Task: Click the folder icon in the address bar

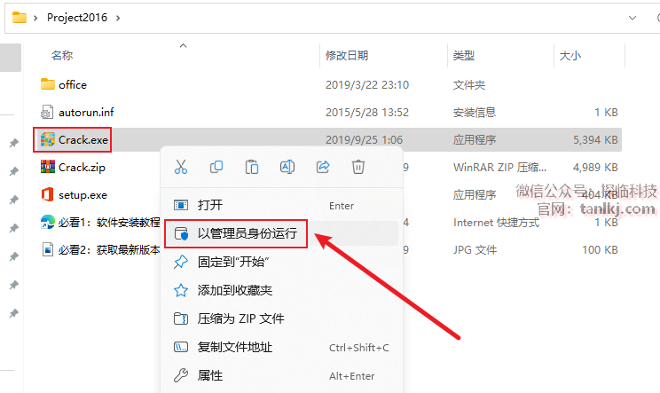Action: click(20, 17)
